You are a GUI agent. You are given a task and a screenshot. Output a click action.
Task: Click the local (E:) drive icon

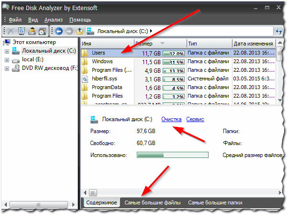click(x=16, y=60)
